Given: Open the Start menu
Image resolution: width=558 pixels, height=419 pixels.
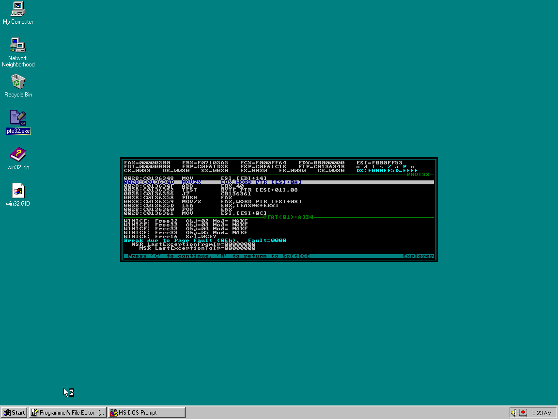Looking at the screenshot, I should coord(14,413).
